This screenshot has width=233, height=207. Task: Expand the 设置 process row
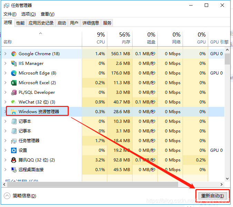[x=6, y=150]
